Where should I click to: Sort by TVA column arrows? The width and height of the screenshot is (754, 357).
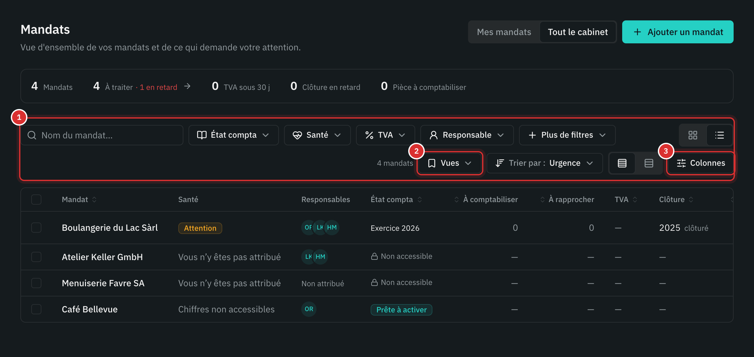[x=635, y=200]
